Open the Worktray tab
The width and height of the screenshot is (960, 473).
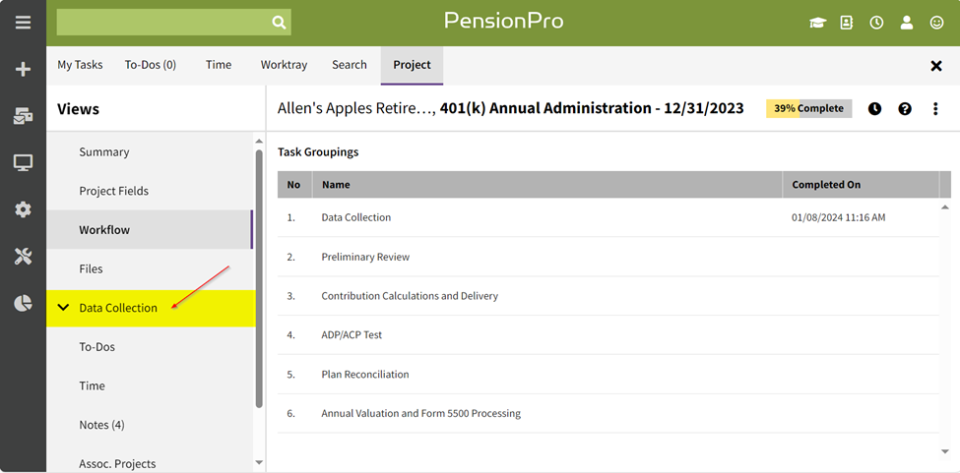click(285, 65)
